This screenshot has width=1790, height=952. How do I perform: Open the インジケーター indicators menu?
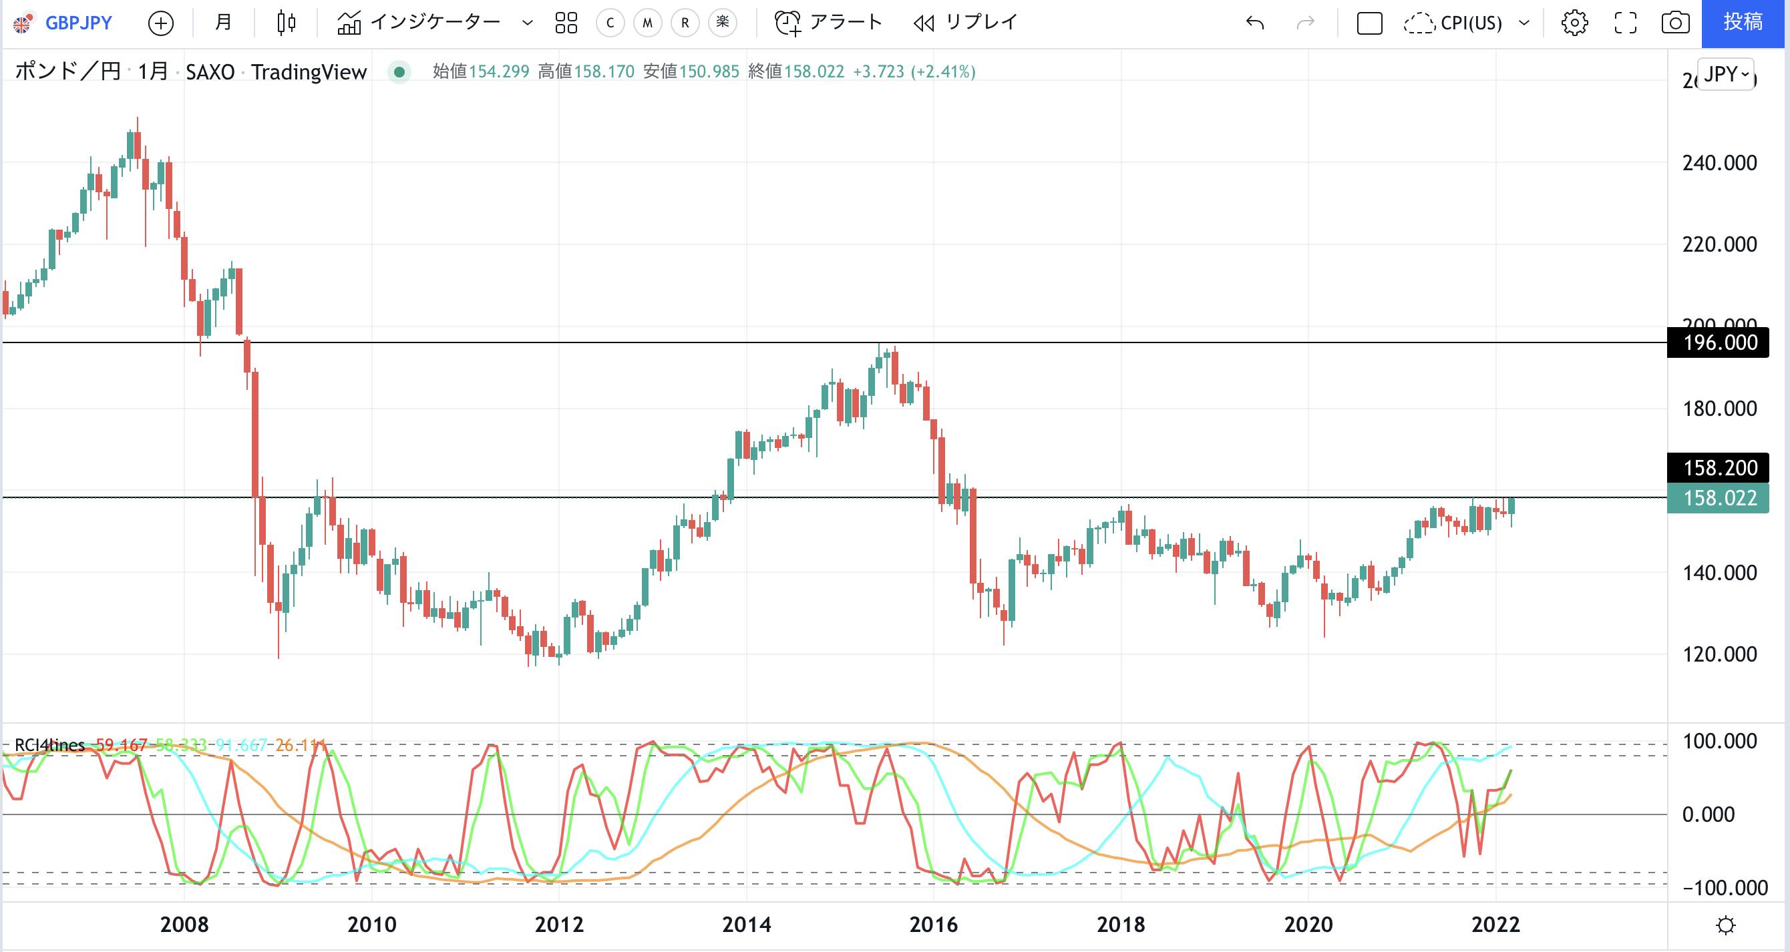pos(419,23)
